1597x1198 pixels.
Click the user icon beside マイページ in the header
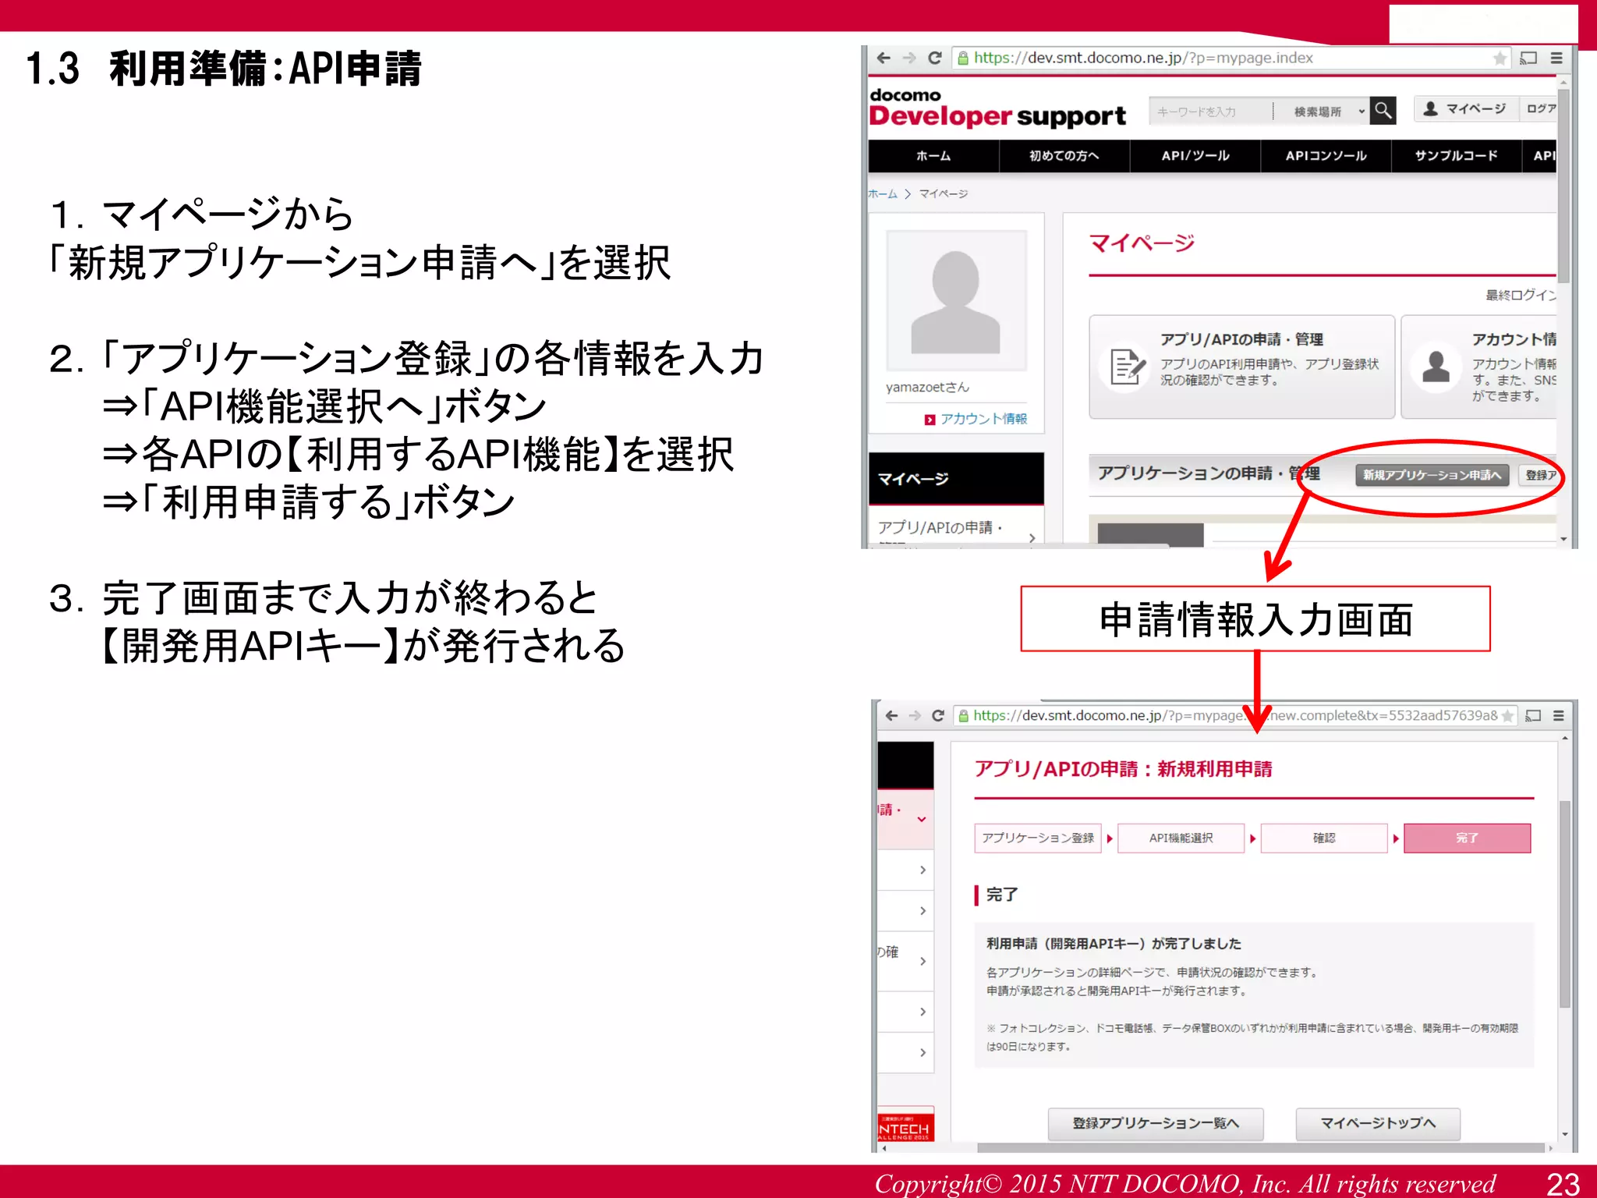coord(1430,109)
